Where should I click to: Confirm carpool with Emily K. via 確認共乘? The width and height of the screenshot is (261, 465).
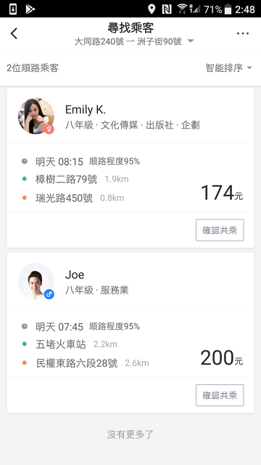[x=220, y=230]
